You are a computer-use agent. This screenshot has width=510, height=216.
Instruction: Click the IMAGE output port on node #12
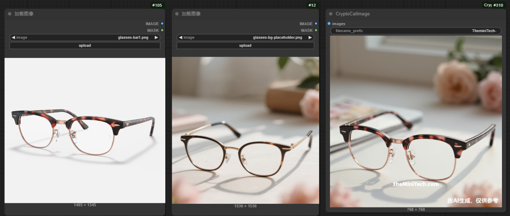[316, 24]
